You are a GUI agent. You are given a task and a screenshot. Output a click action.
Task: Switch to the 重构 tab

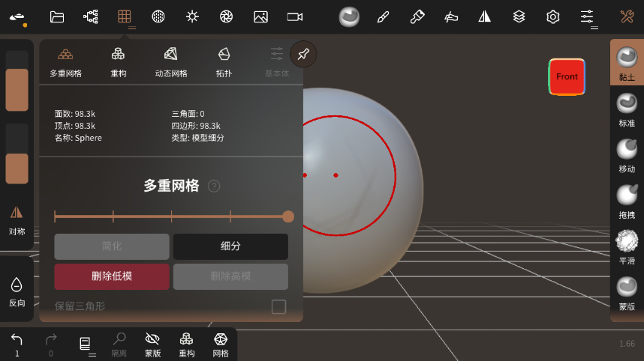coord(119,63)
